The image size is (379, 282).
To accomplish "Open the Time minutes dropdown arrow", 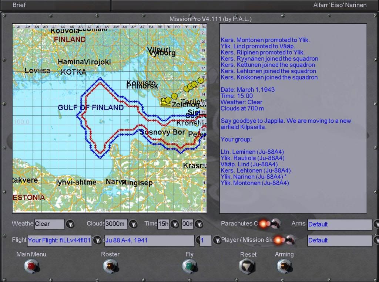I will click(x=199, y=224).
